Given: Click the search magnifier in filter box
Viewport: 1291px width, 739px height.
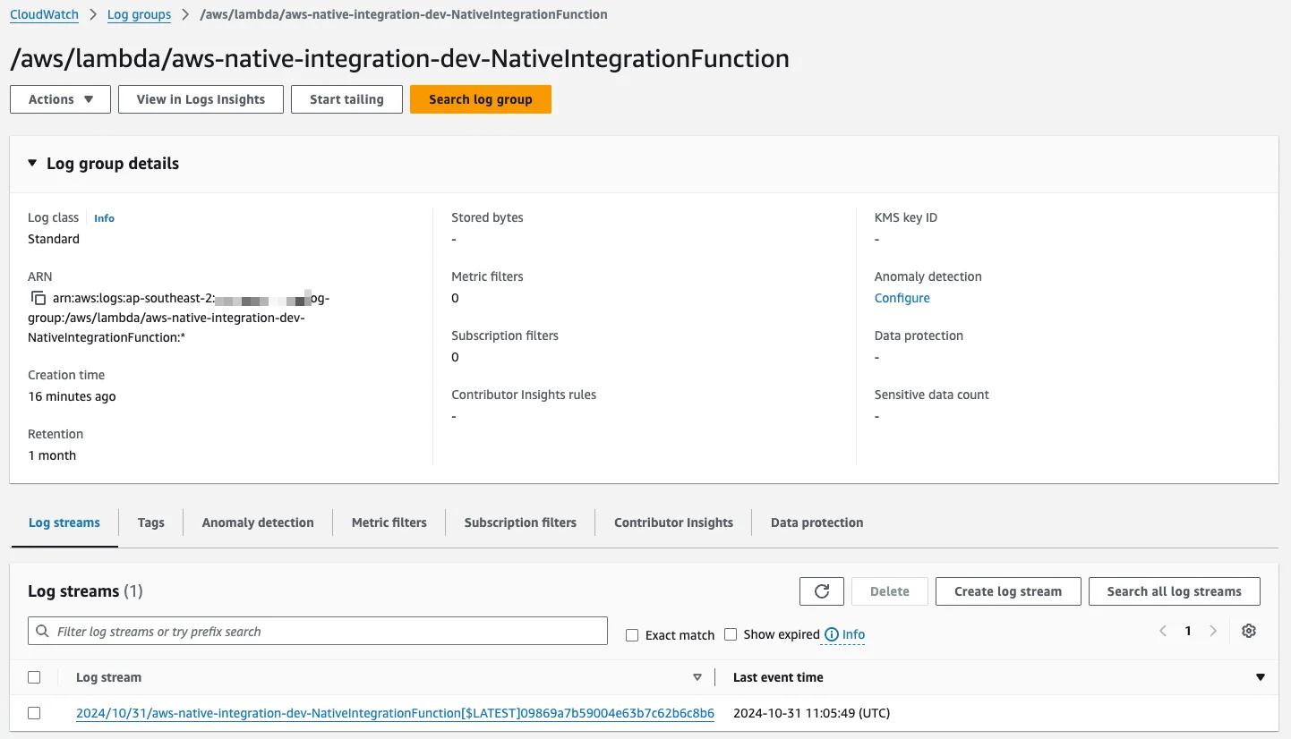Looking at the screenshot, I should 42,631.
